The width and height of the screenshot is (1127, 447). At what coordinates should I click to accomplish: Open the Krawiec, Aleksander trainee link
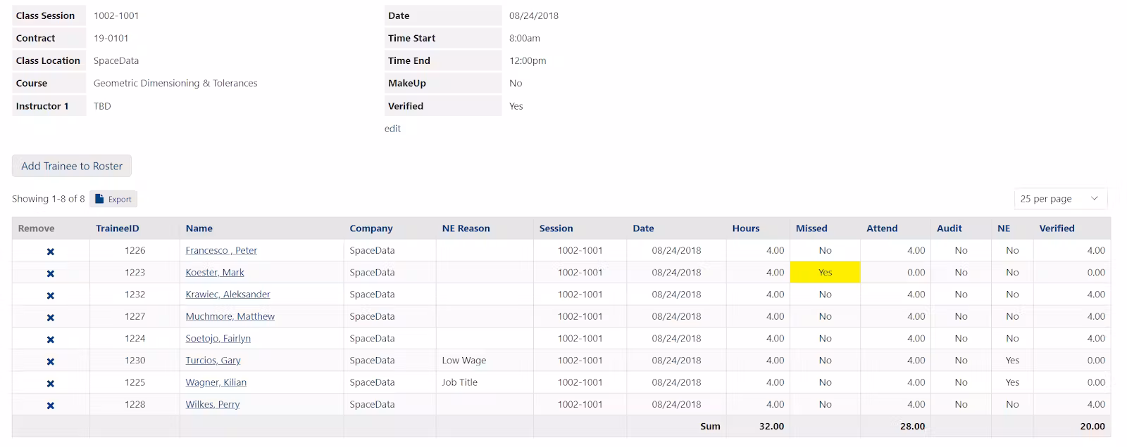coord(228,294)
